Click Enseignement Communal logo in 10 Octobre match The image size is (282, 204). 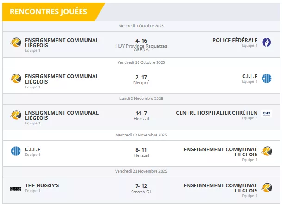coord(16,79)
